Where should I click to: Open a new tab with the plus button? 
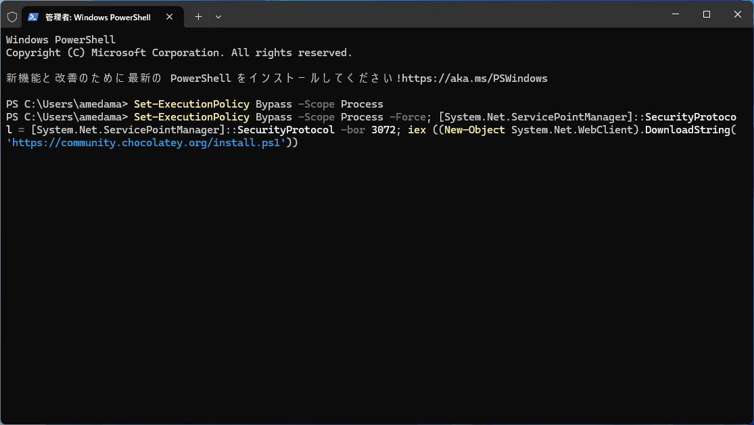(198, 17)
